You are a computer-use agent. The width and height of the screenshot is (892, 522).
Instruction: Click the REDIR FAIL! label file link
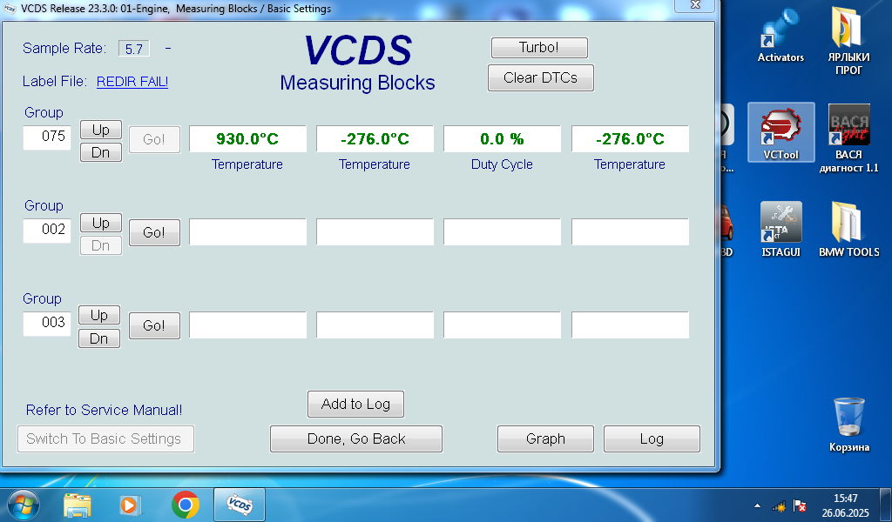(132, 81)
